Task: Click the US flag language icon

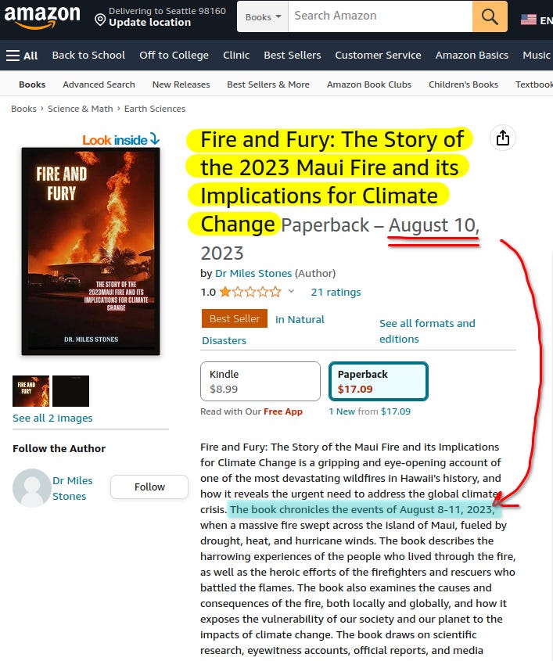Action: (x=529, y=20)
